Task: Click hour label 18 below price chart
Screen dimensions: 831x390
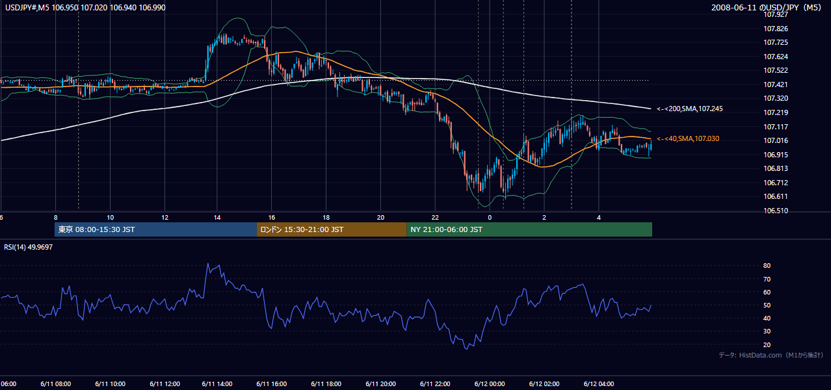Action: 326,217
